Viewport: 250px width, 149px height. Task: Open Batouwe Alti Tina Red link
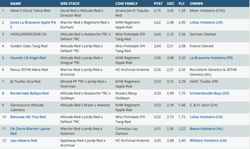coord(28,117)
